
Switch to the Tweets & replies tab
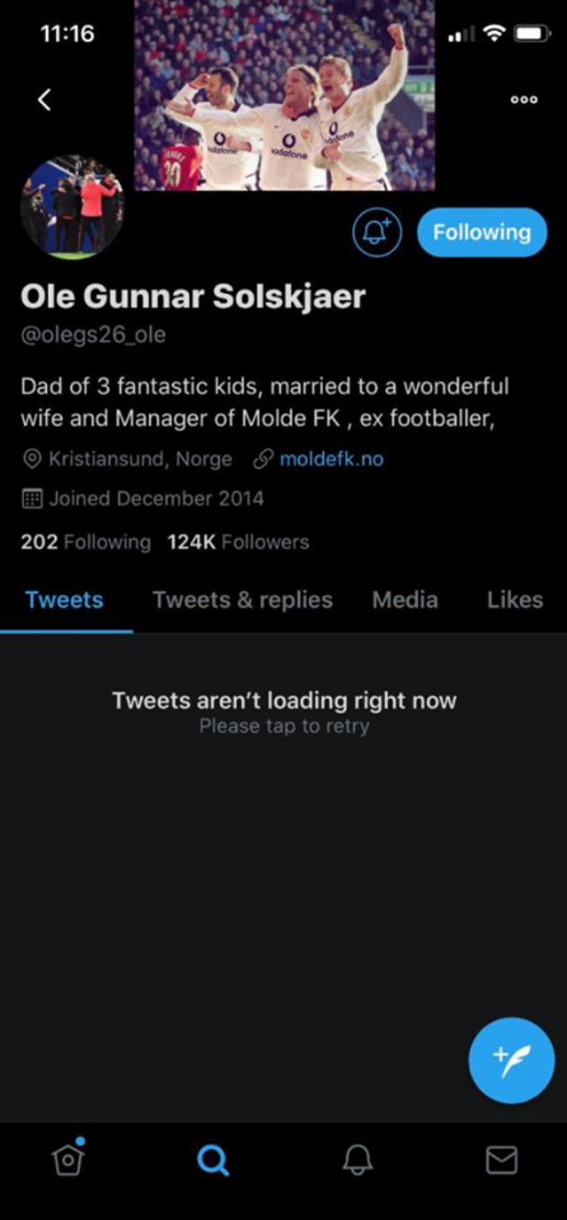click(x=242, y=600)
